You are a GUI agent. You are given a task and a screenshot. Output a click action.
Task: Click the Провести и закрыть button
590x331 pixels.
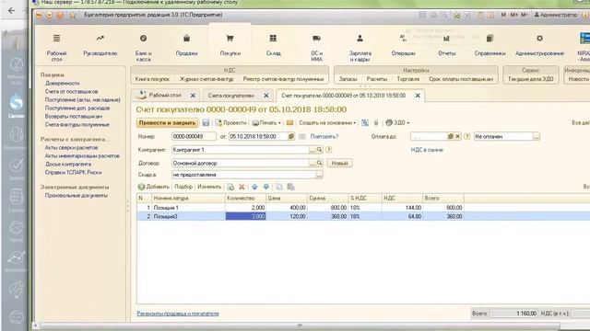click(x=167, y=122)
